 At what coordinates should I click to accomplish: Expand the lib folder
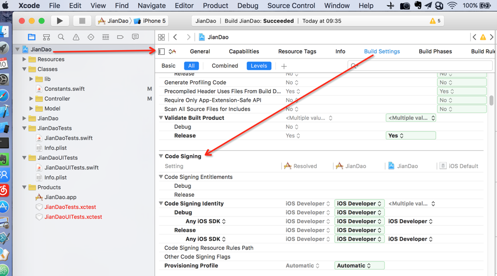point(31,79)
